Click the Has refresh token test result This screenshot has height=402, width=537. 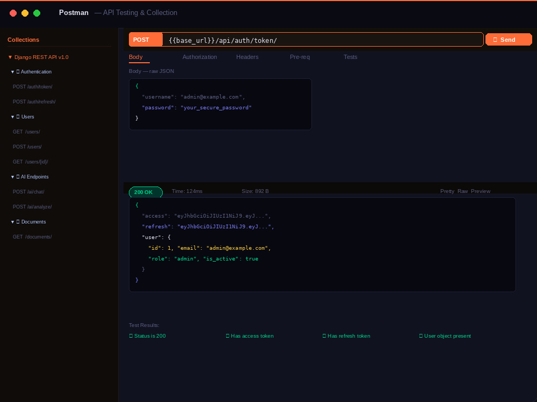(346, 336)
